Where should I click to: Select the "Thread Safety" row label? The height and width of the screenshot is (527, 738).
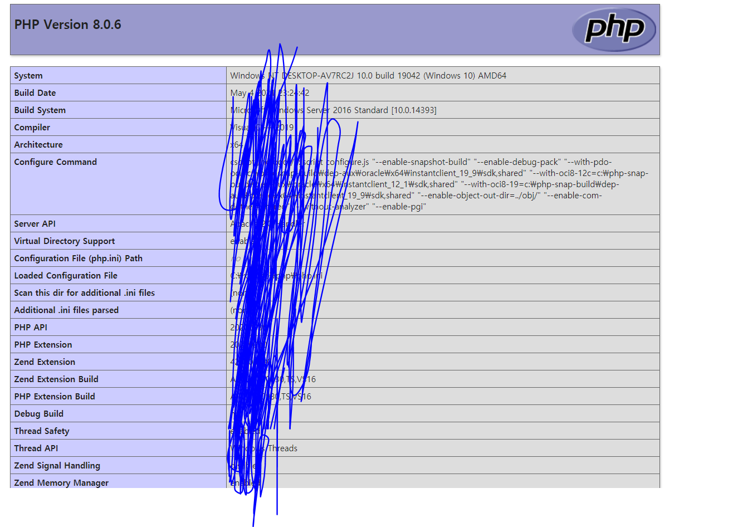pos(42,431)
